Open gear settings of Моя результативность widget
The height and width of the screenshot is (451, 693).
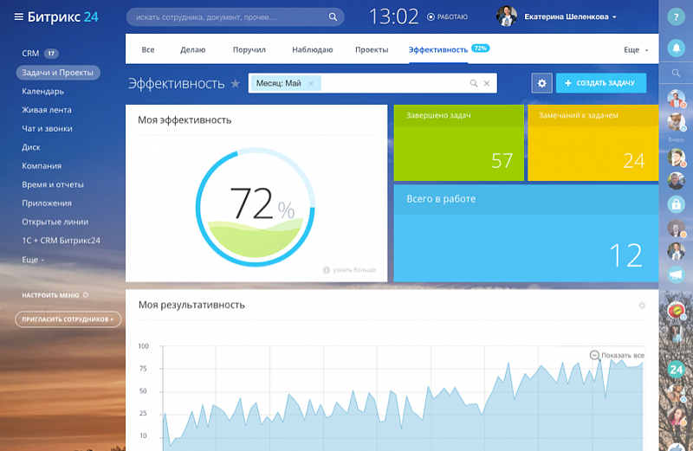tap(642, 306)
